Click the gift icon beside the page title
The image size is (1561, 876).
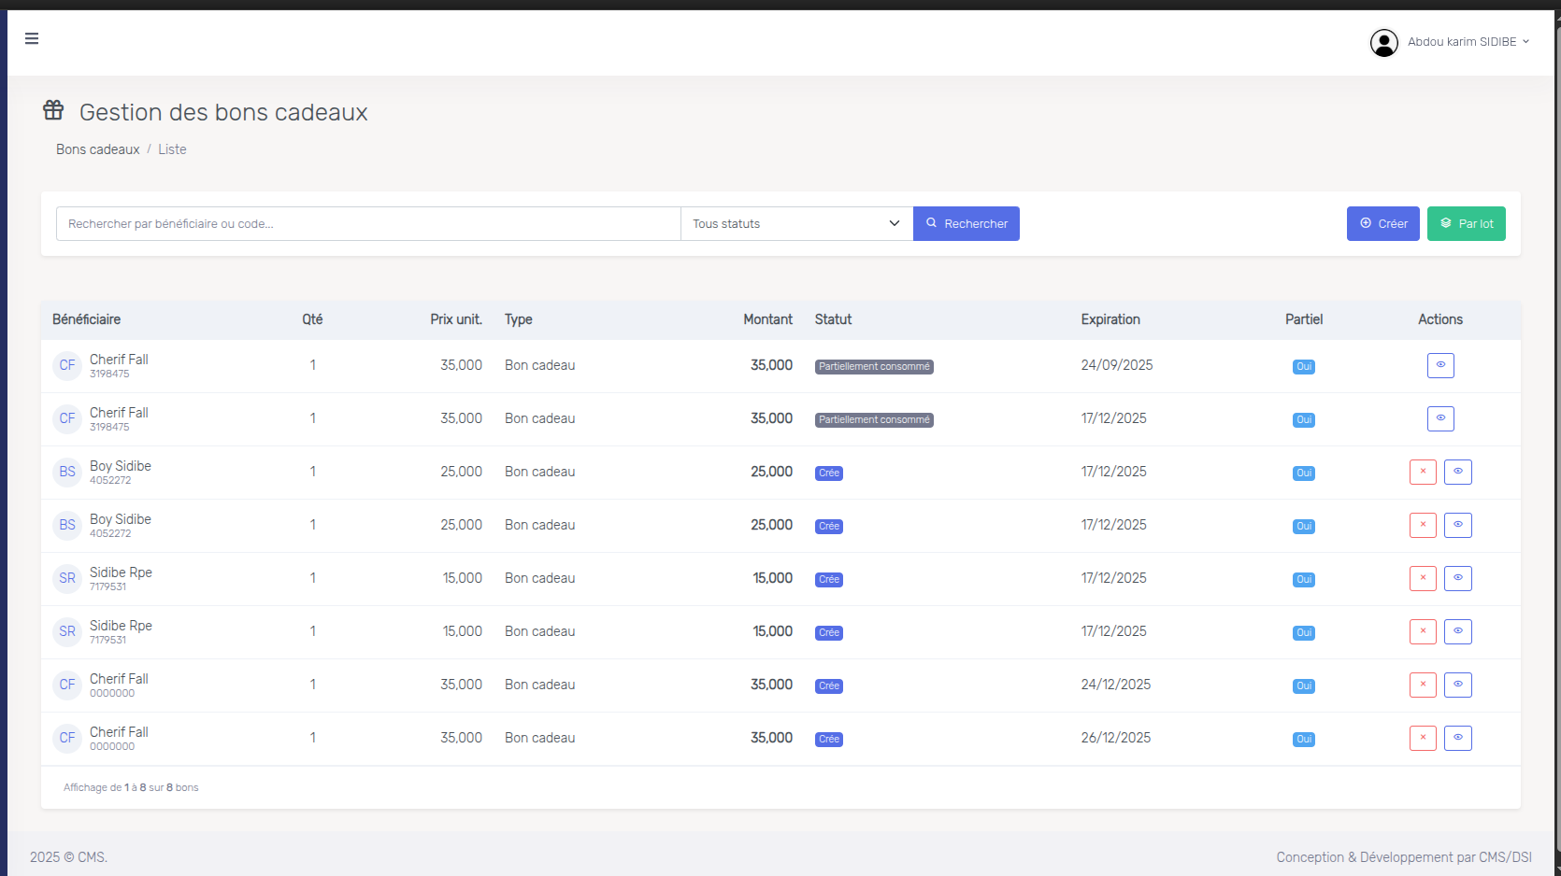[52, 109]
